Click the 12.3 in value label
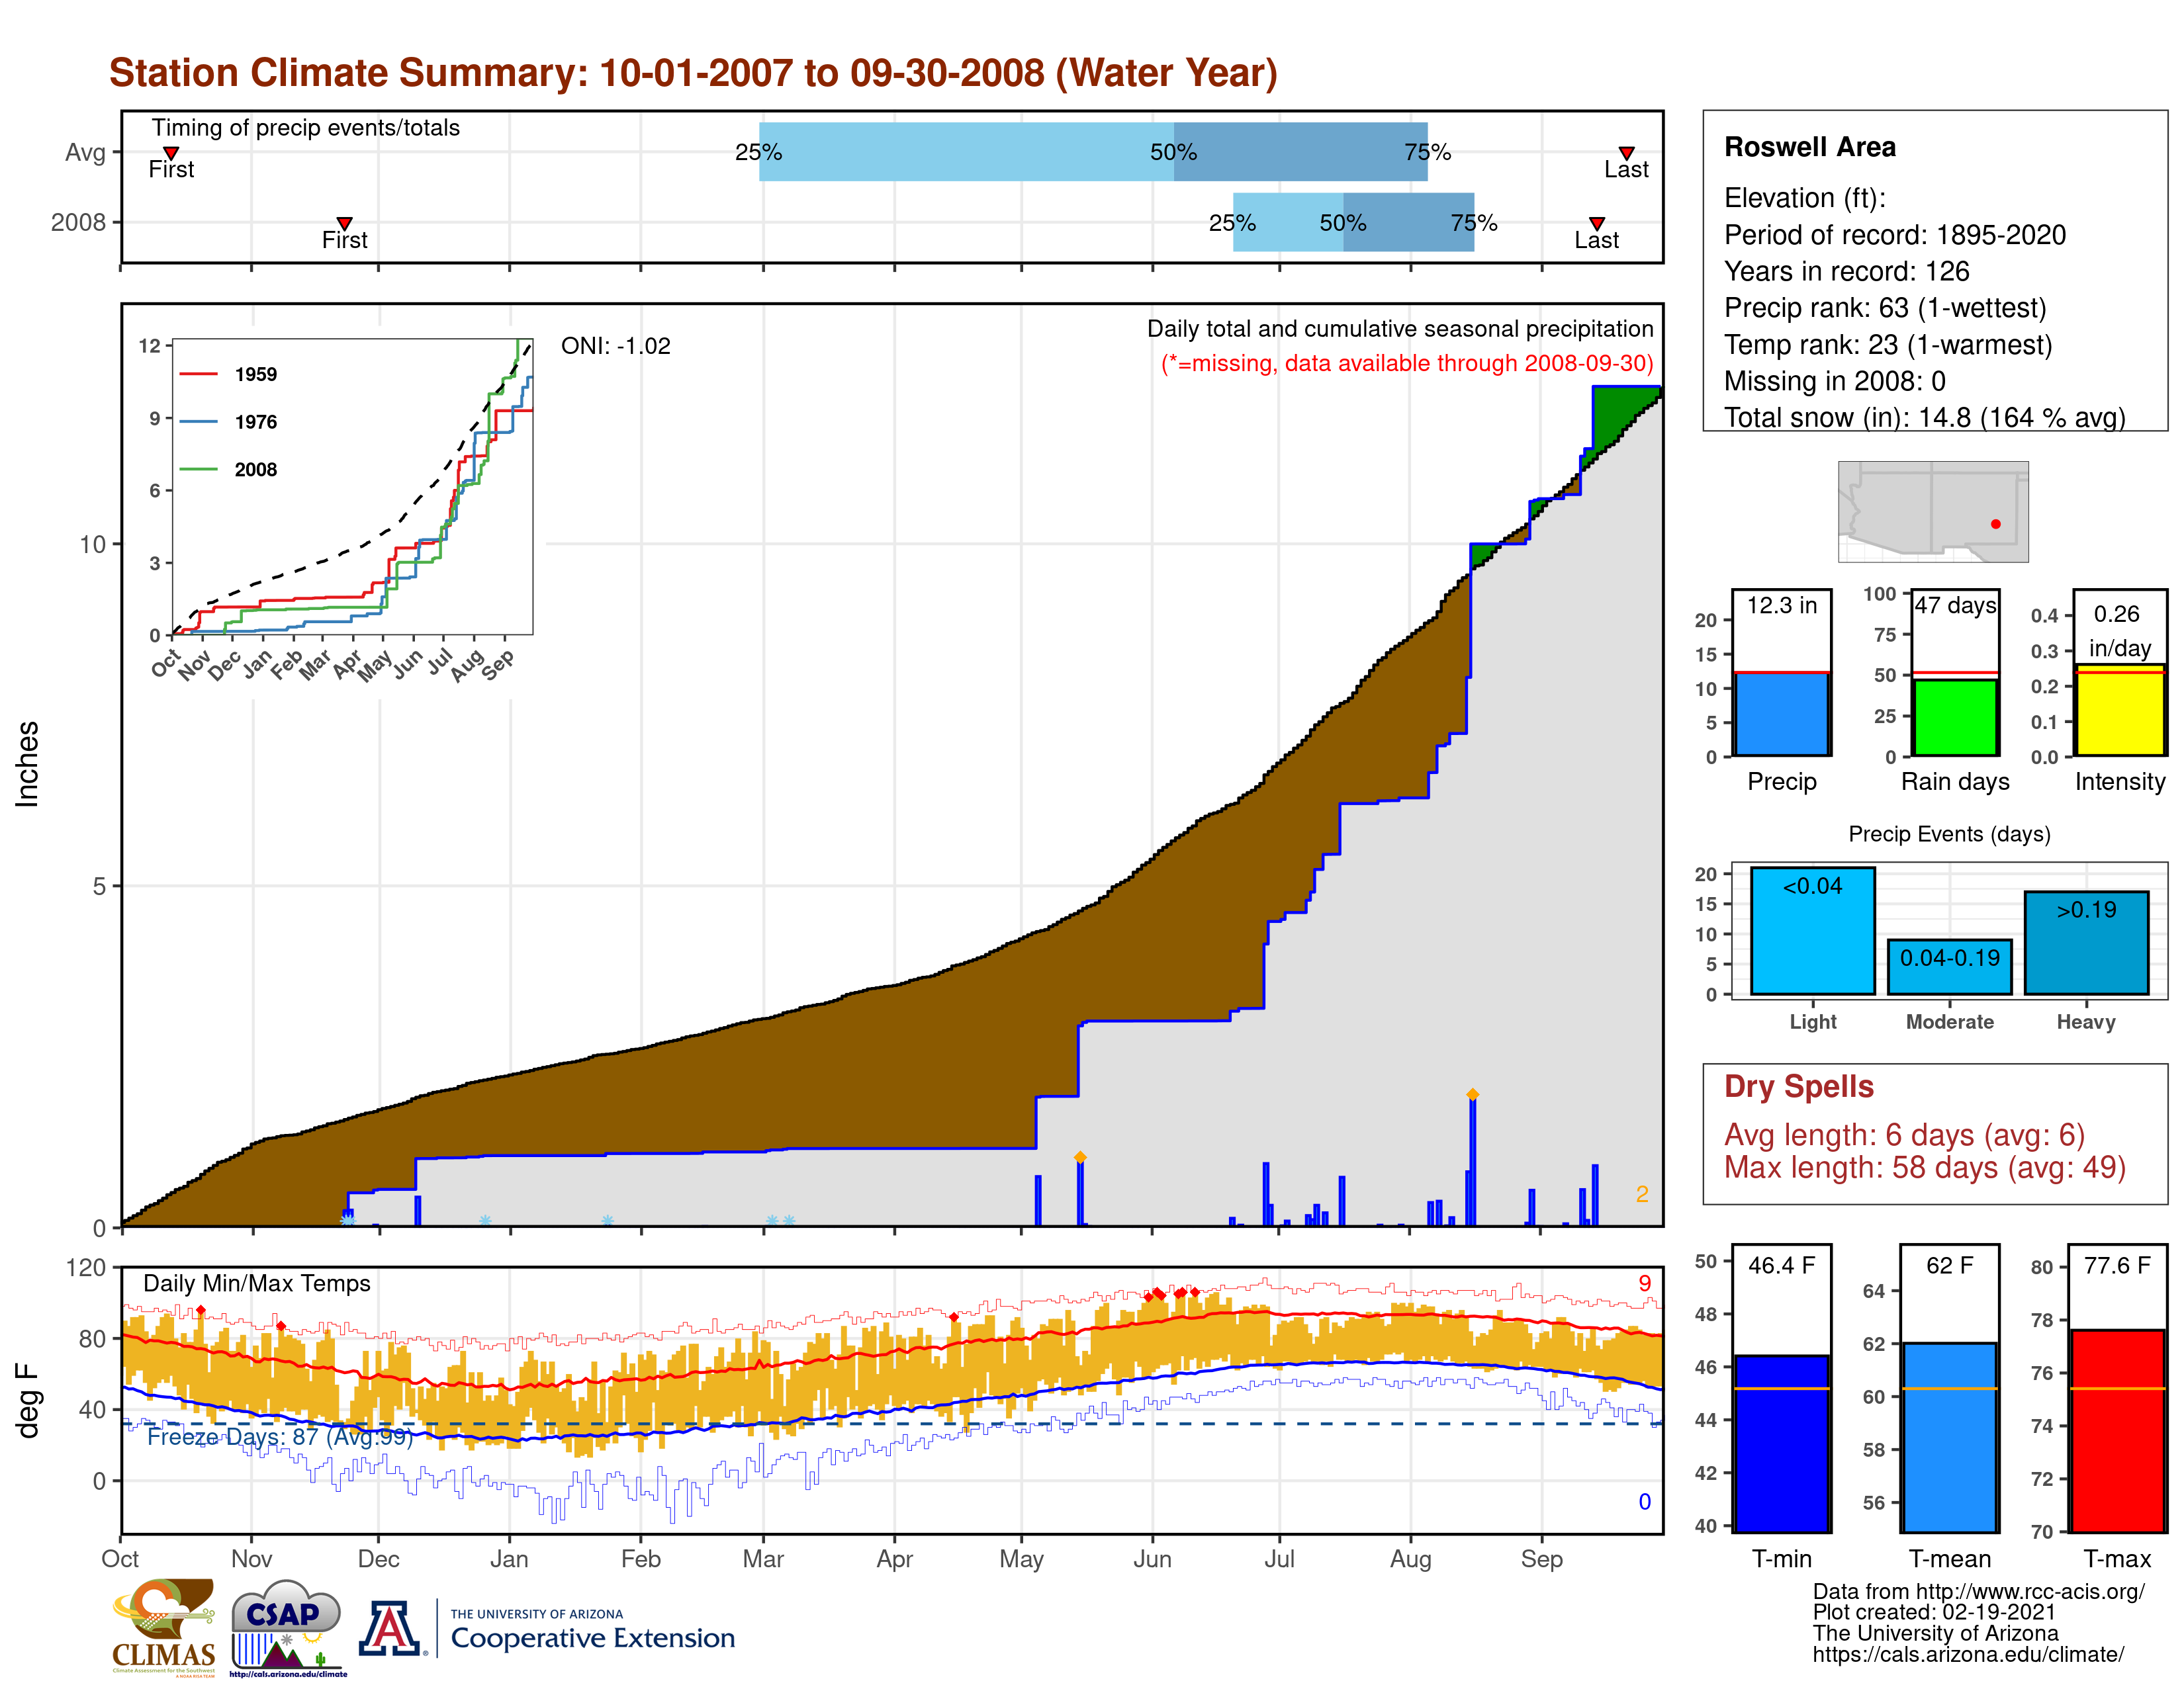Screen dimensions: 2184x1687 coord(1781,605)
